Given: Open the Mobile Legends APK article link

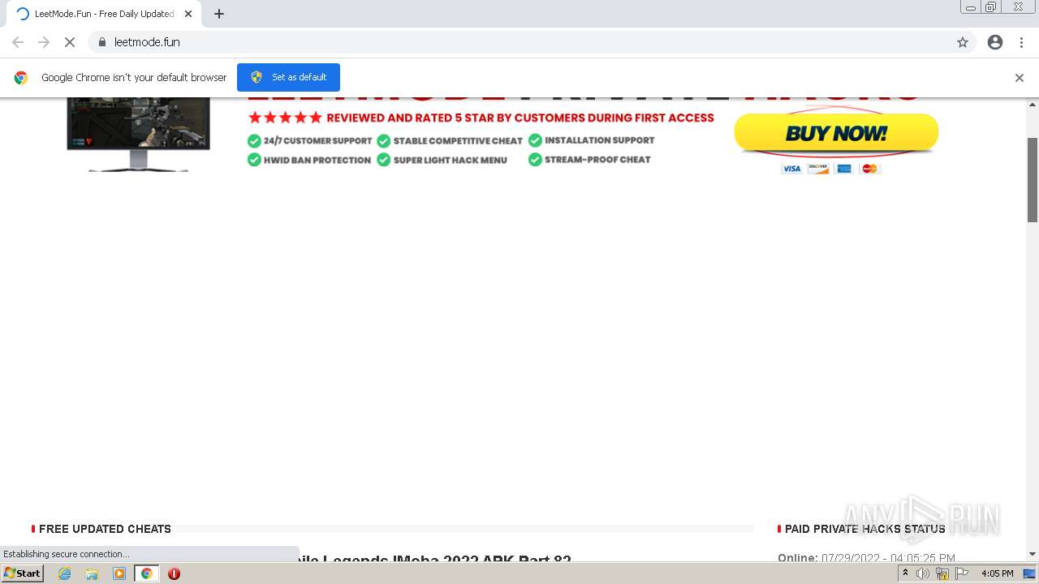Looking at the screenshot, I should [x=434, y=559].
